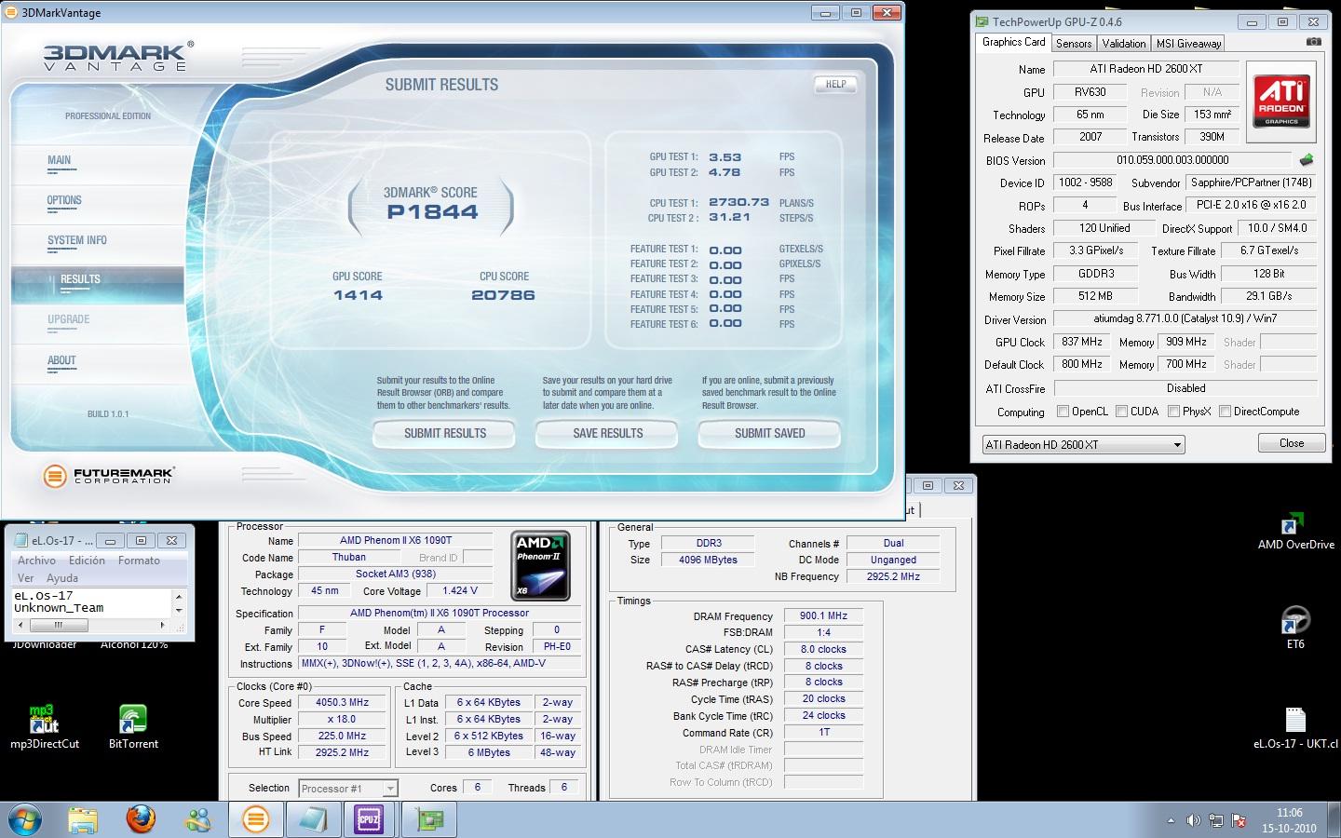Select the eL.Os-17 - UKT.cl desktop file
This screenshot has width=1341, height=838.
pos(1295,728)
